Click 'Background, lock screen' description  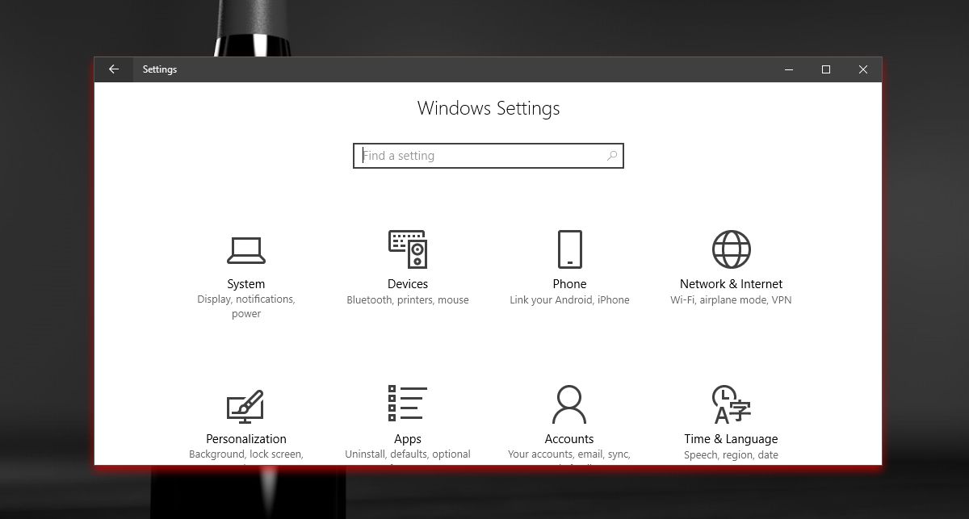(246, 454)
